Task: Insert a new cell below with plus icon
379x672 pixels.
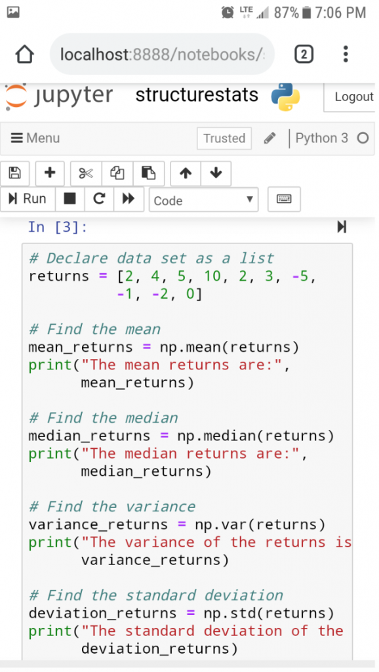Action: (x=50, y=173)
